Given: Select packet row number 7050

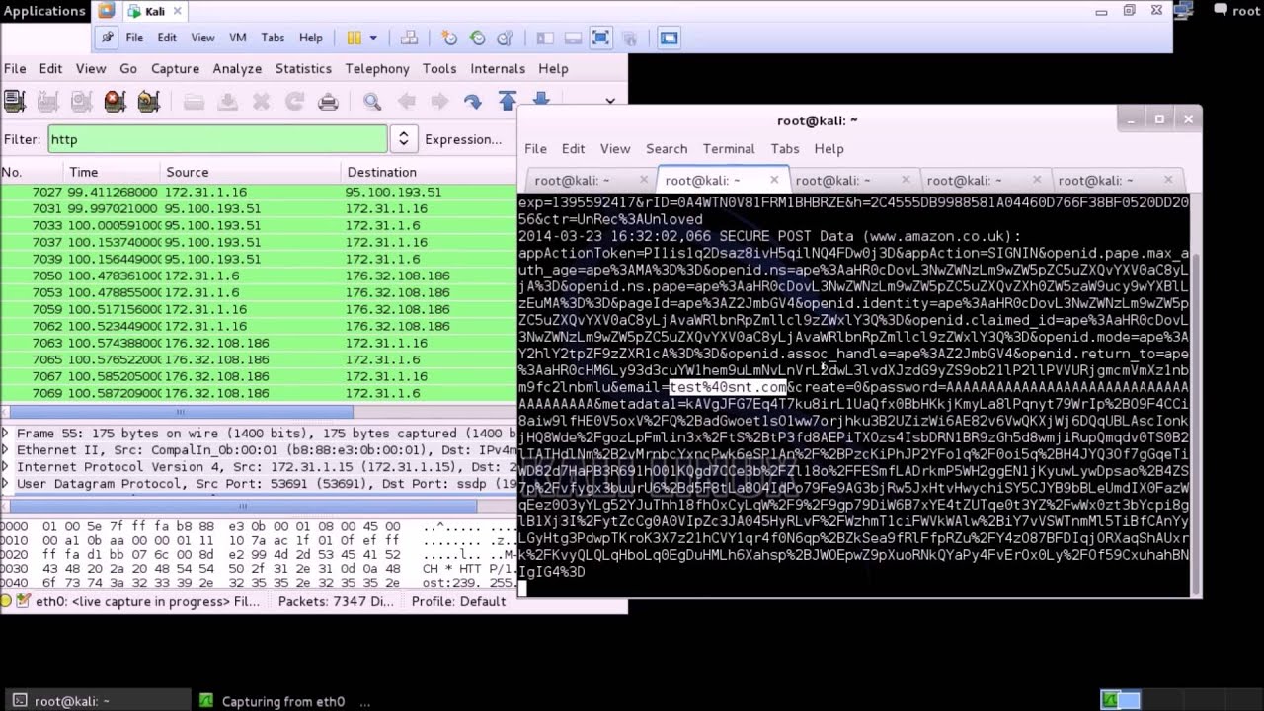Looking at the screenshot, I should click(x=258, y=276).
